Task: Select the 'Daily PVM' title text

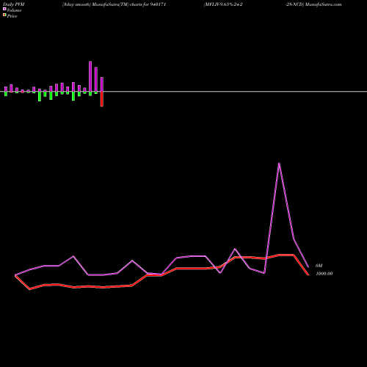Action: (x=14, y=4)
